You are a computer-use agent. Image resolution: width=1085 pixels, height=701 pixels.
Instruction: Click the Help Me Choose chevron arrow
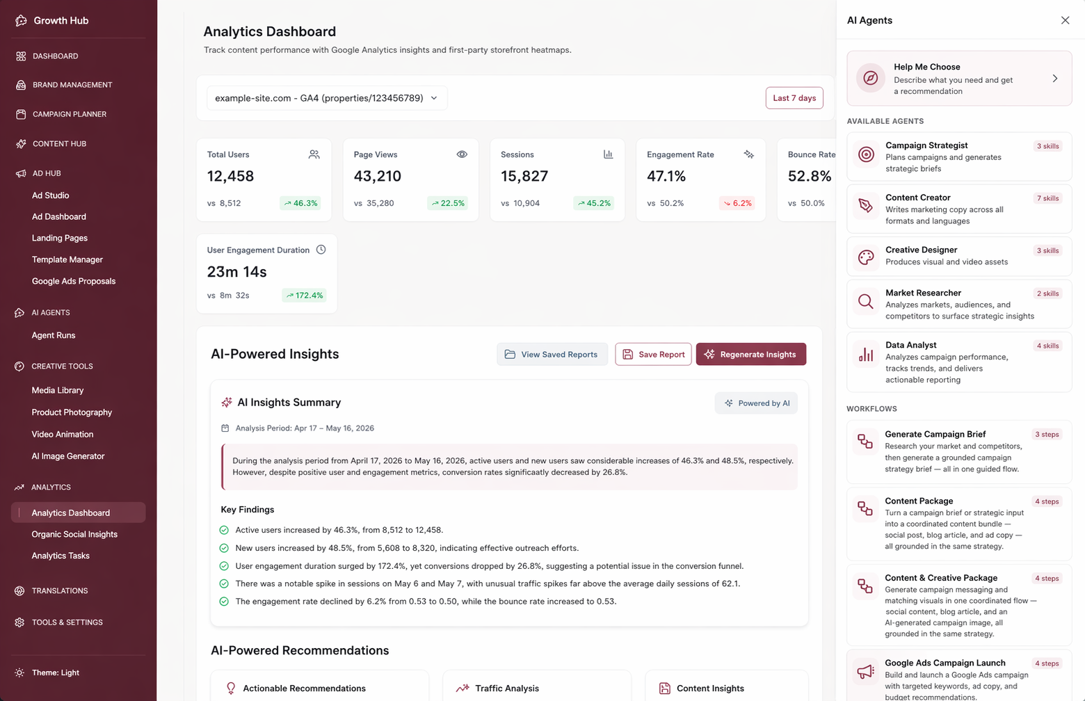[1055, 79]
